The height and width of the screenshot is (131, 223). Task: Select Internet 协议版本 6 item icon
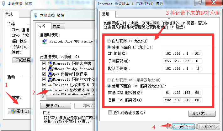point(50,85)
